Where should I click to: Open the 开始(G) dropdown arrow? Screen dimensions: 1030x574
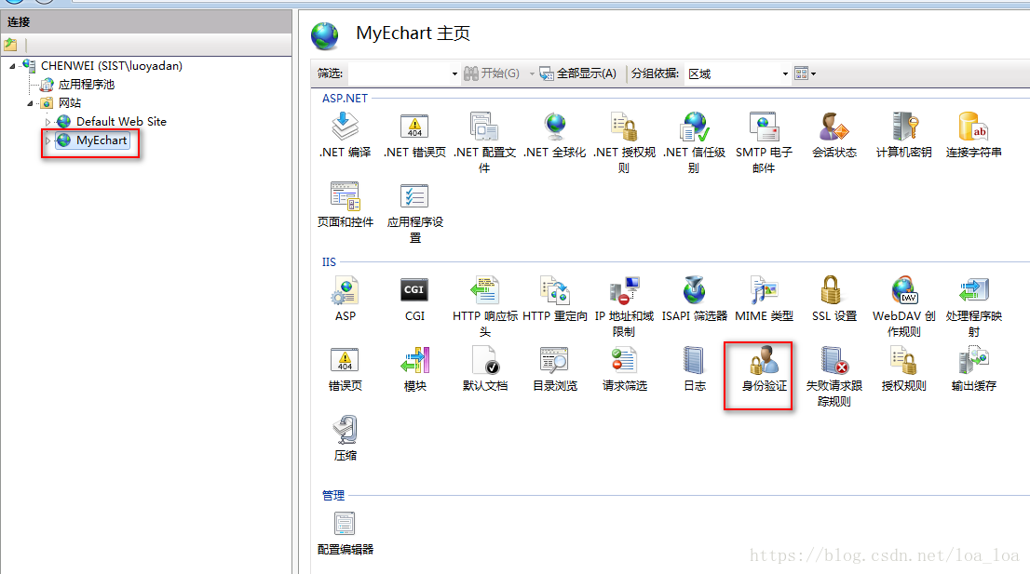click(532, 73)
